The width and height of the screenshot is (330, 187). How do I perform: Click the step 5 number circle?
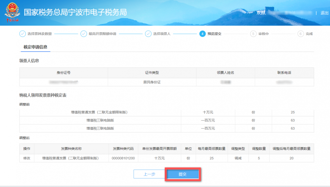(253, 34)
